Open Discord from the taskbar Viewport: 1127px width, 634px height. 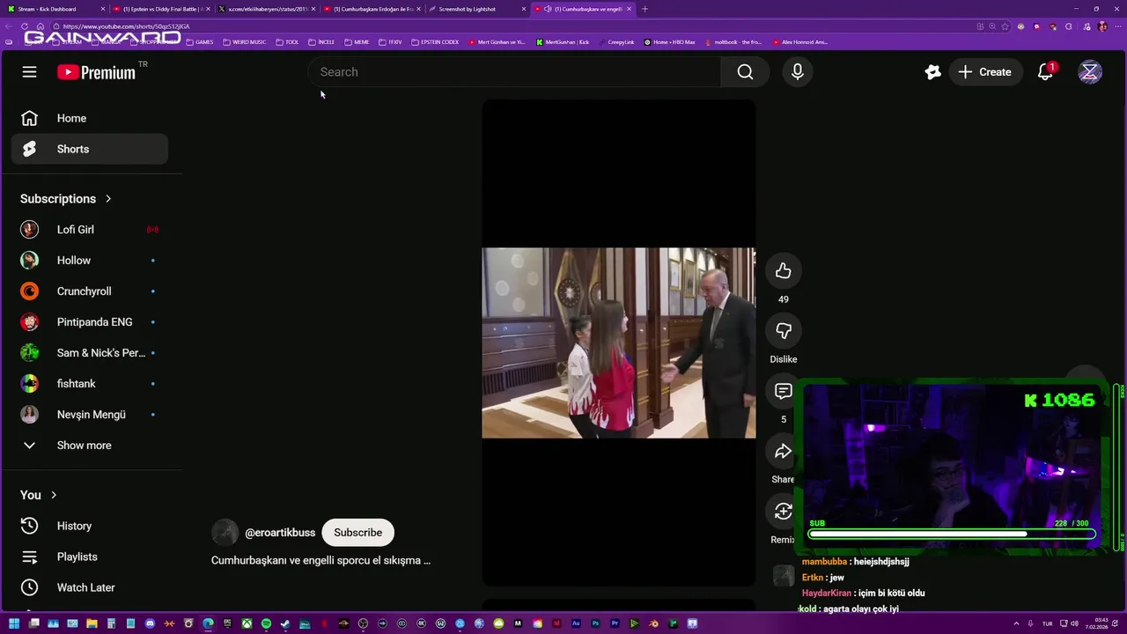click(x=150, y=623)
